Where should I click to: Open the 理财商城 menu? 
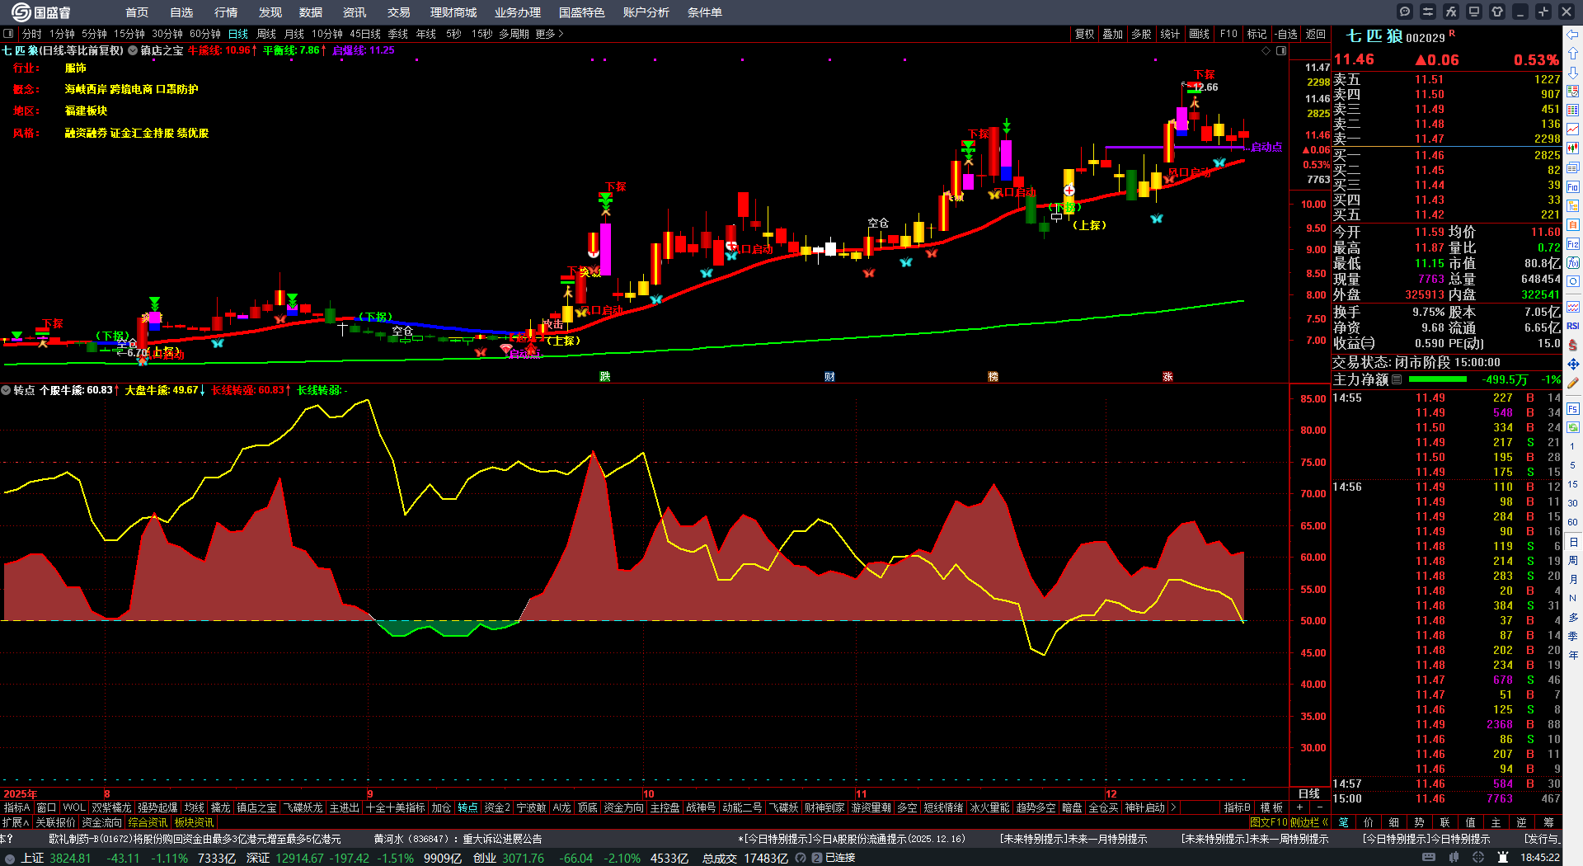[453, 12]
